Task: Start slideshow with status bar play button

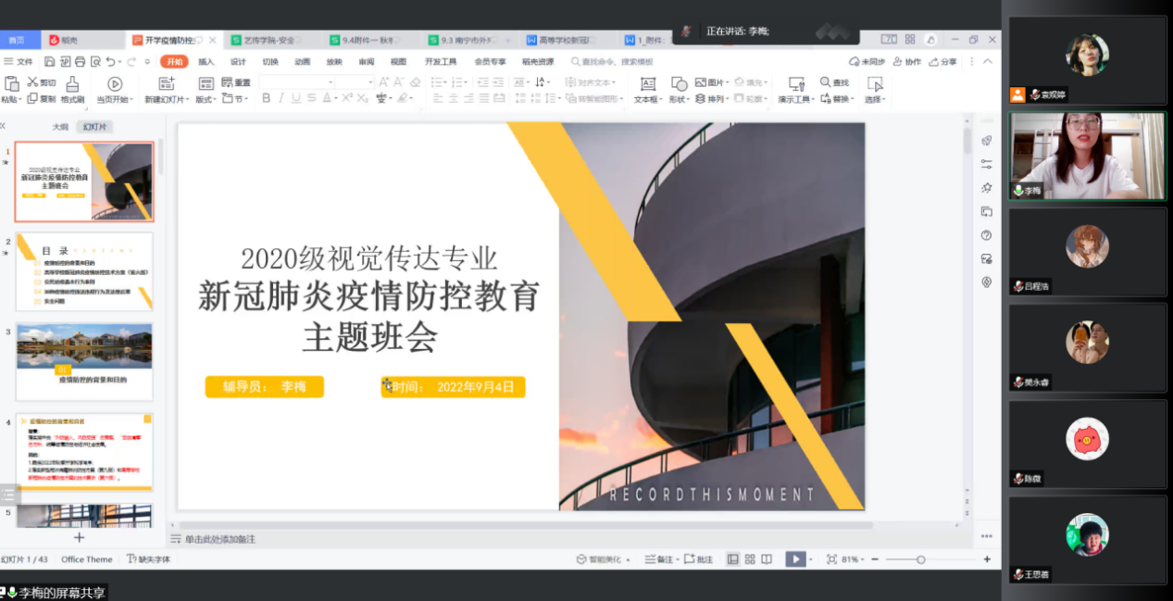Action: click(794, 559)
